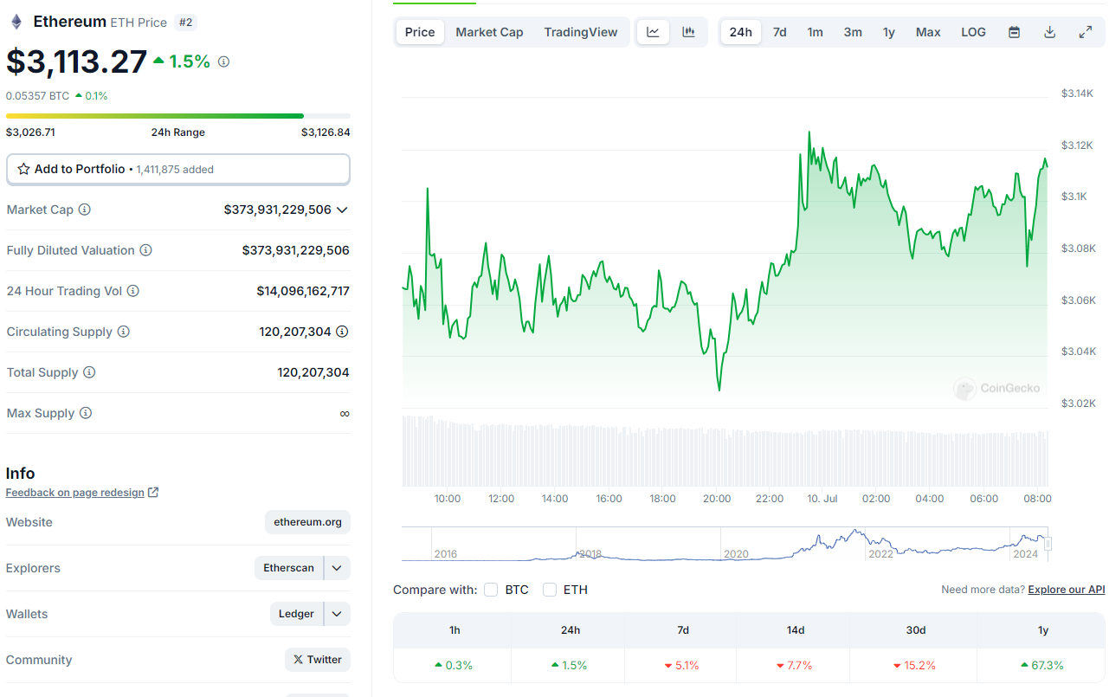Click the 1y 67.3% change cell

1041,666
